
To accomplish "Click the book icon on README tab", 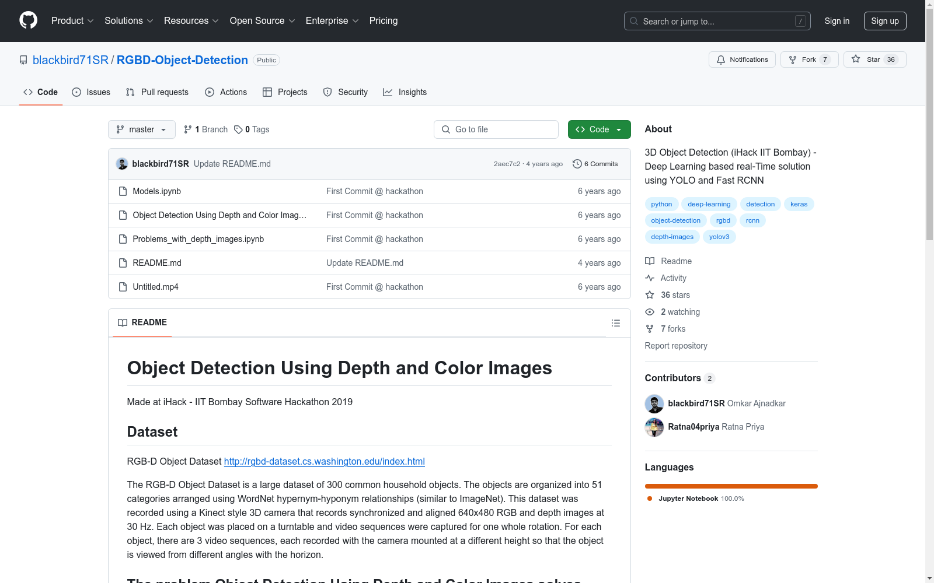I will [x=123, y=322].
